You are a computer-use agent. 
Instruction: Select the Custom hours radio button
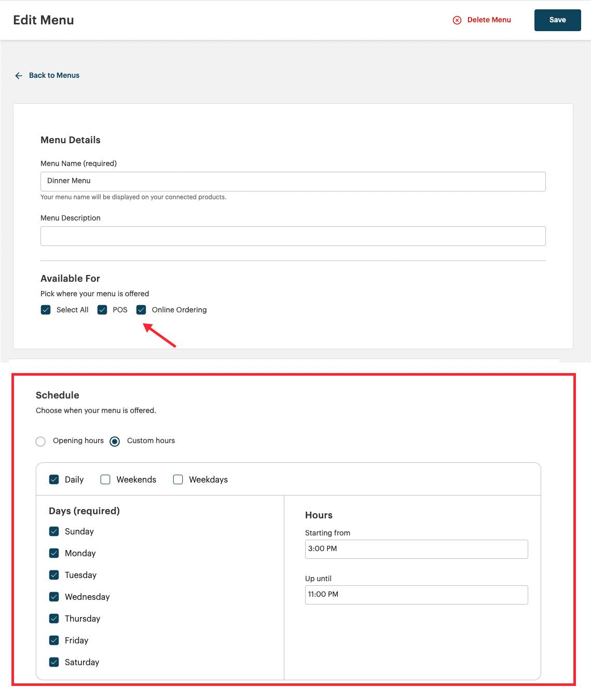(x=114, y=441)
